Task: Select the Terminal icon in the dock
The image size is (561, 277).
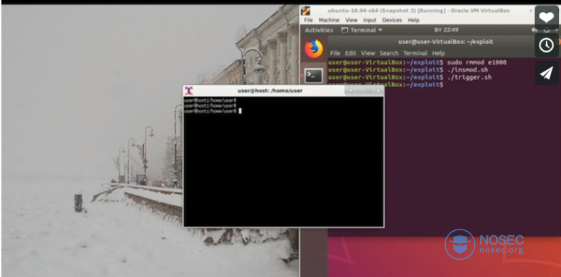Action: pos(314,76)
